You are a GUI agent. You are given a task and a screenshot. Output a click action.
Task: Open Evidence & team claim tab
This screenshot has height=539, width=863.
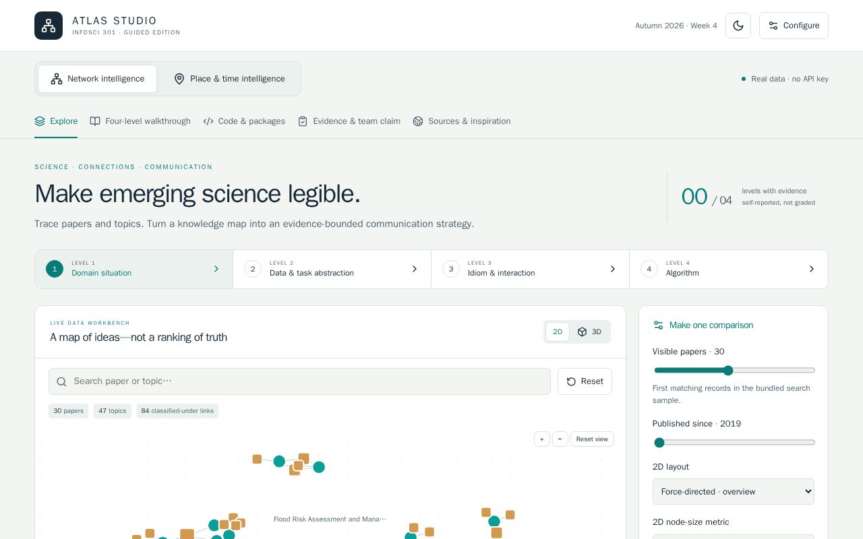pos(349,121)
